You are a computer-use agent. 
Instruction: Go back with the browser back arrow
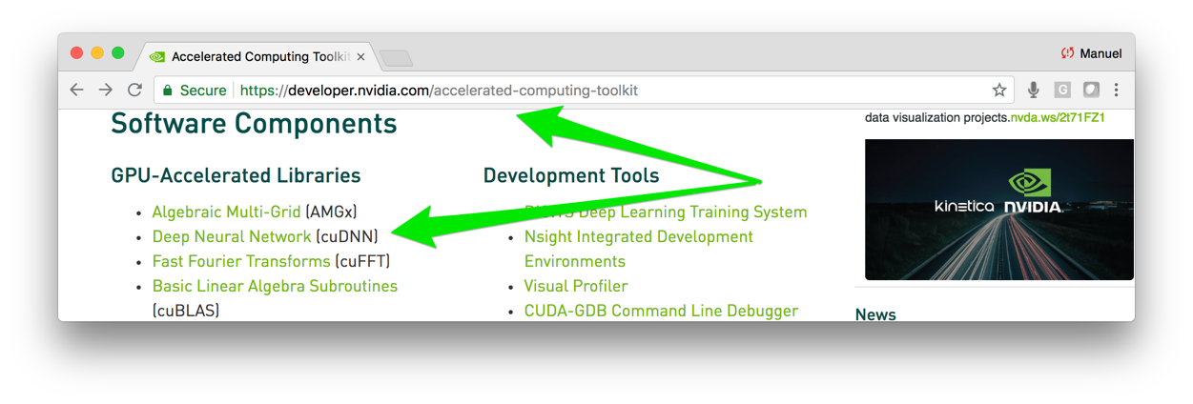(76, 90)
